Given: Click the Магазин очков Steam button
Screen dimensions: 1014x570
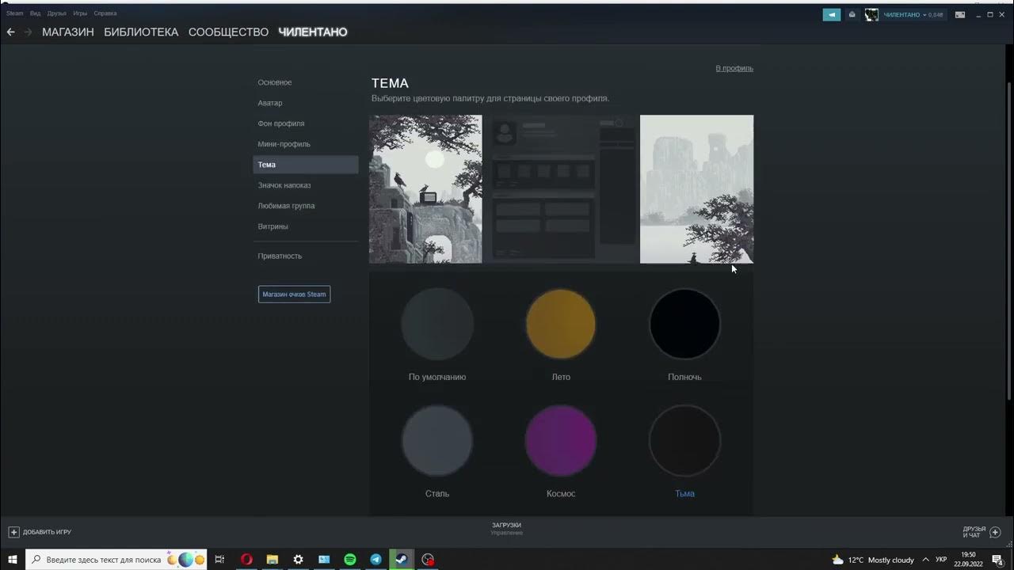Looking at the screenshot, I should 294,294.
